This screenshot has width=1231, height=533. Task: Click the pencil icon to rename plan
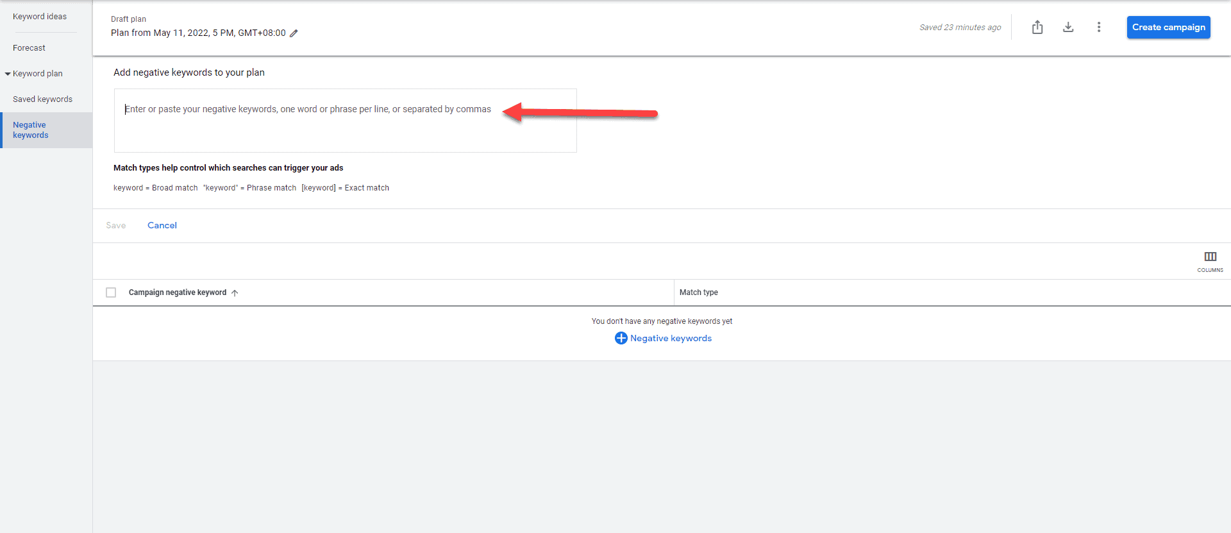coord(294,33)
